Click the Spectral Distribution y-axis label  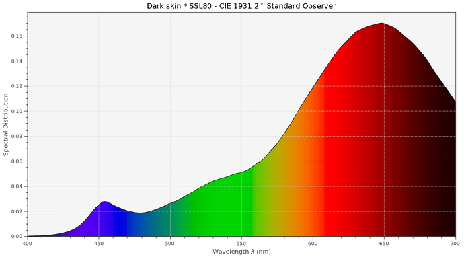[x=5, y=124]
